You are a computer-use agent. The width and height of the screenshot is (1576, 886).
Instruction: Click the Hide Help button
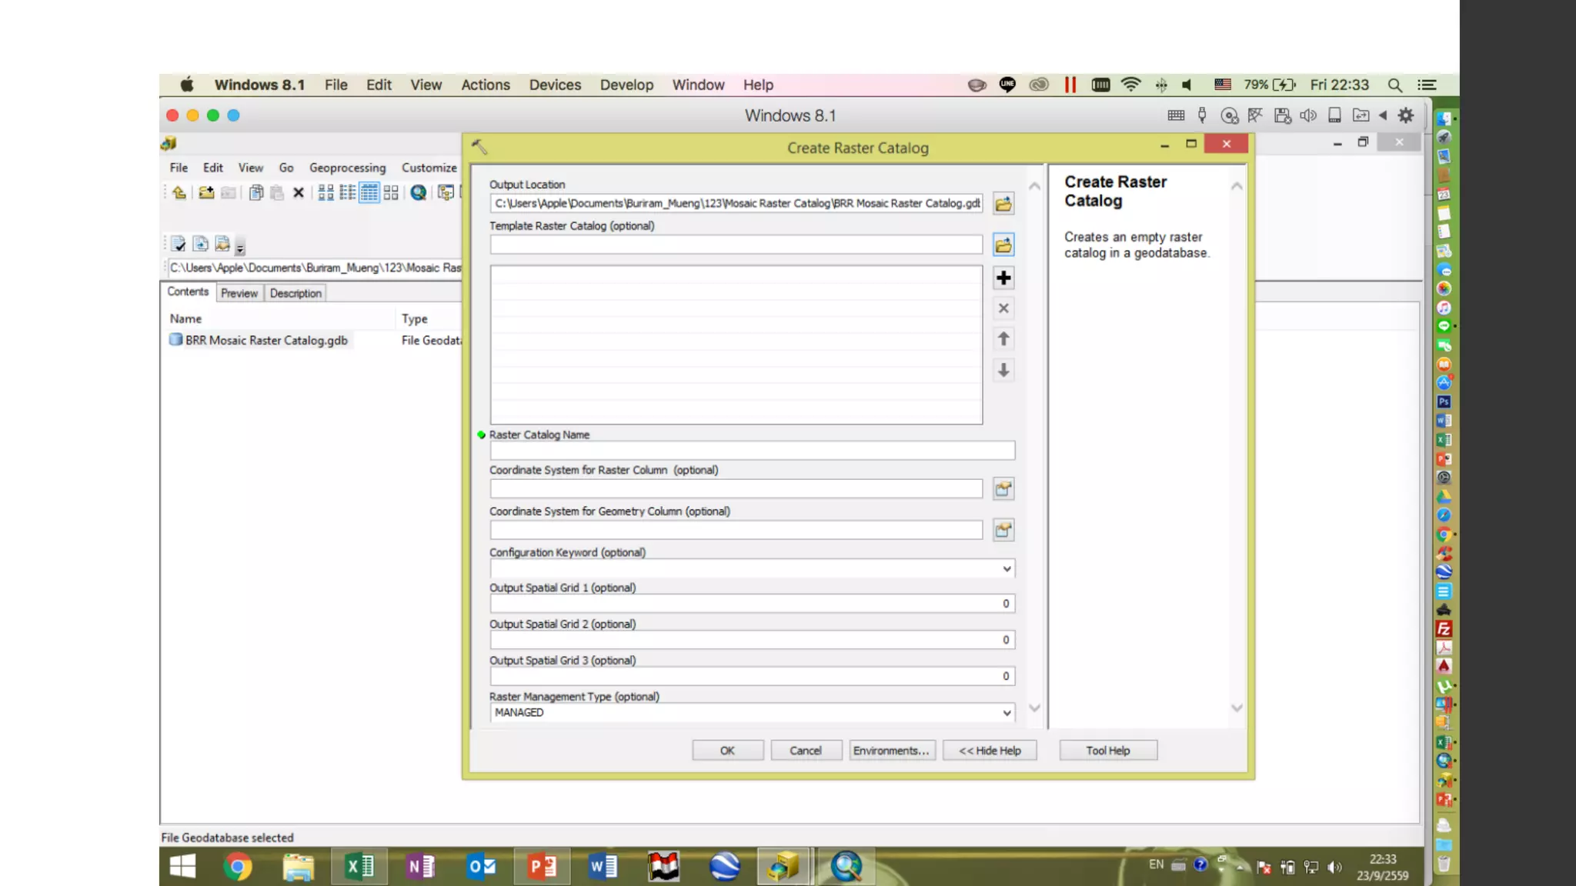click(x=990, y=750)
